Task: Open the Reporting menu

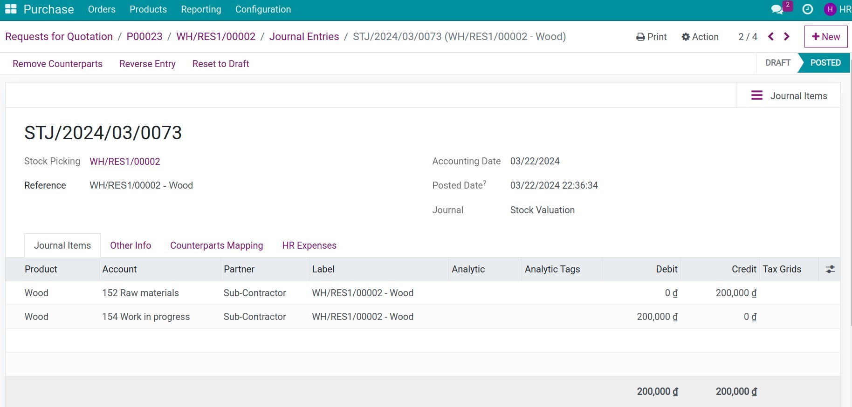Action: (201, 9)
